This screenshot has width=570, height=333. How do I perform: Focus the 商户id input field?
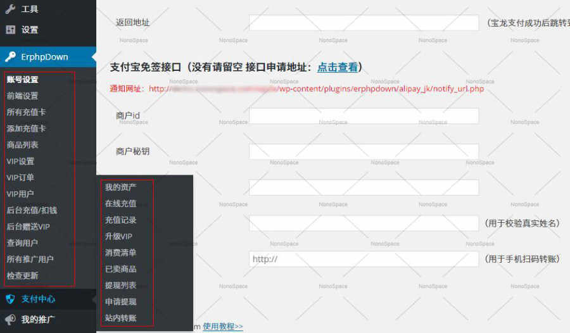point(364,116)
